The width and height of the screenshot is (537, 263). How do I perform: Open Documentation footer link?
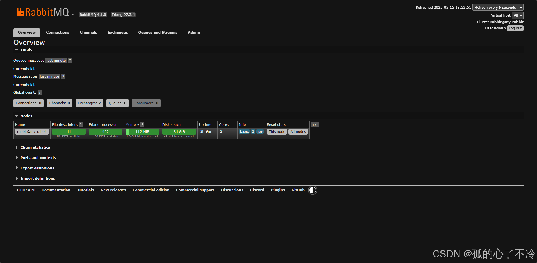point(56,190)
